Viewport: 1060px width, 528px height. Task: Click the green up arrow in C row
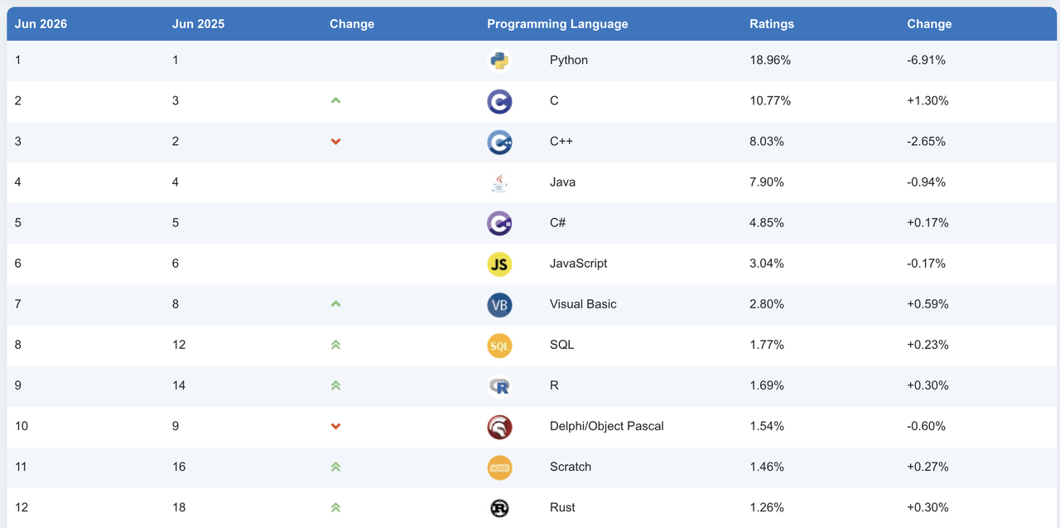(335, 100)
